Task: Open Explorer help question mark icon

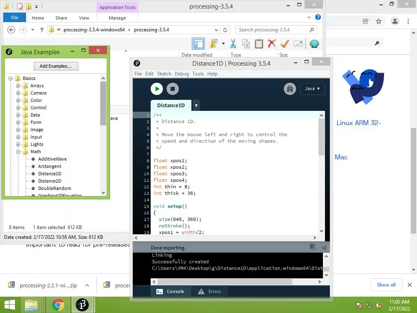Action: (x=318, y=17)
